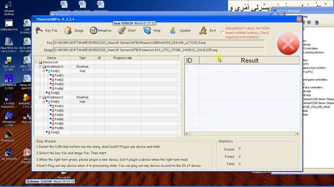Click the result panel horizontal scrollbar track
Viewport: 334px width, 187px height.
(242, 134)
